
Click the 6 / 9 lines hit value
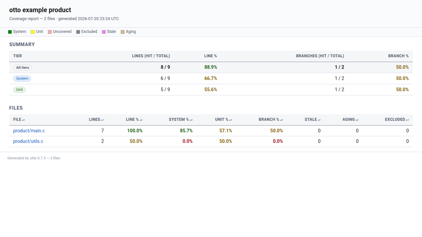point(166,78)
